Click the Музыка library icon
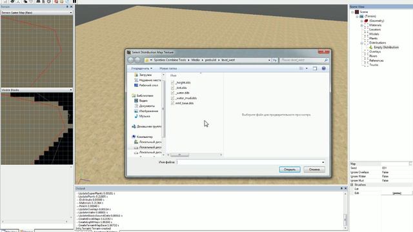 click(136, 116)
